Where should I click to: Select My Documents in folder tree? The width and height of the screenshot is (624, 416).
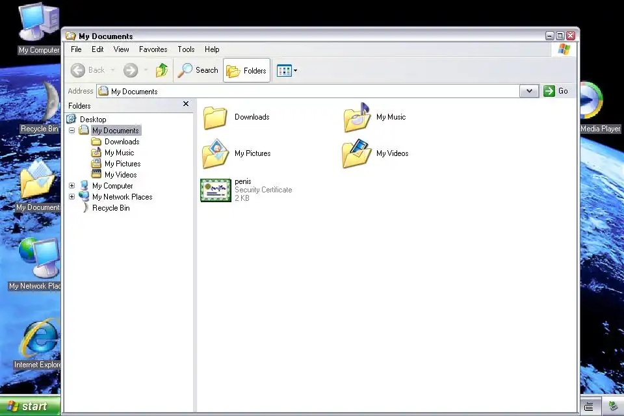116,131
